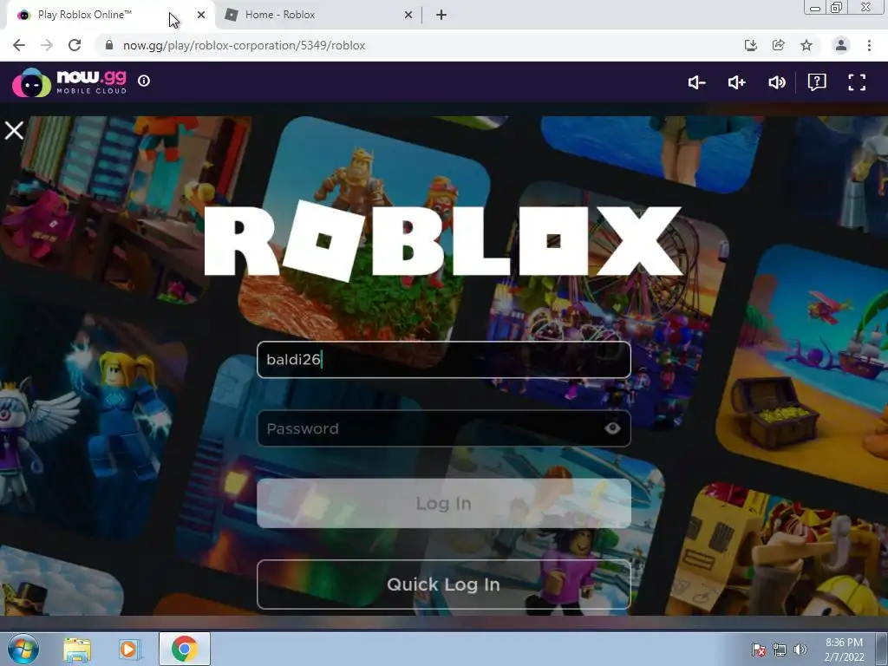Image resolution: width=888 pixels, height=666 pixels.
Task: Click the username field containing baldi26
Action: point(443,360)
